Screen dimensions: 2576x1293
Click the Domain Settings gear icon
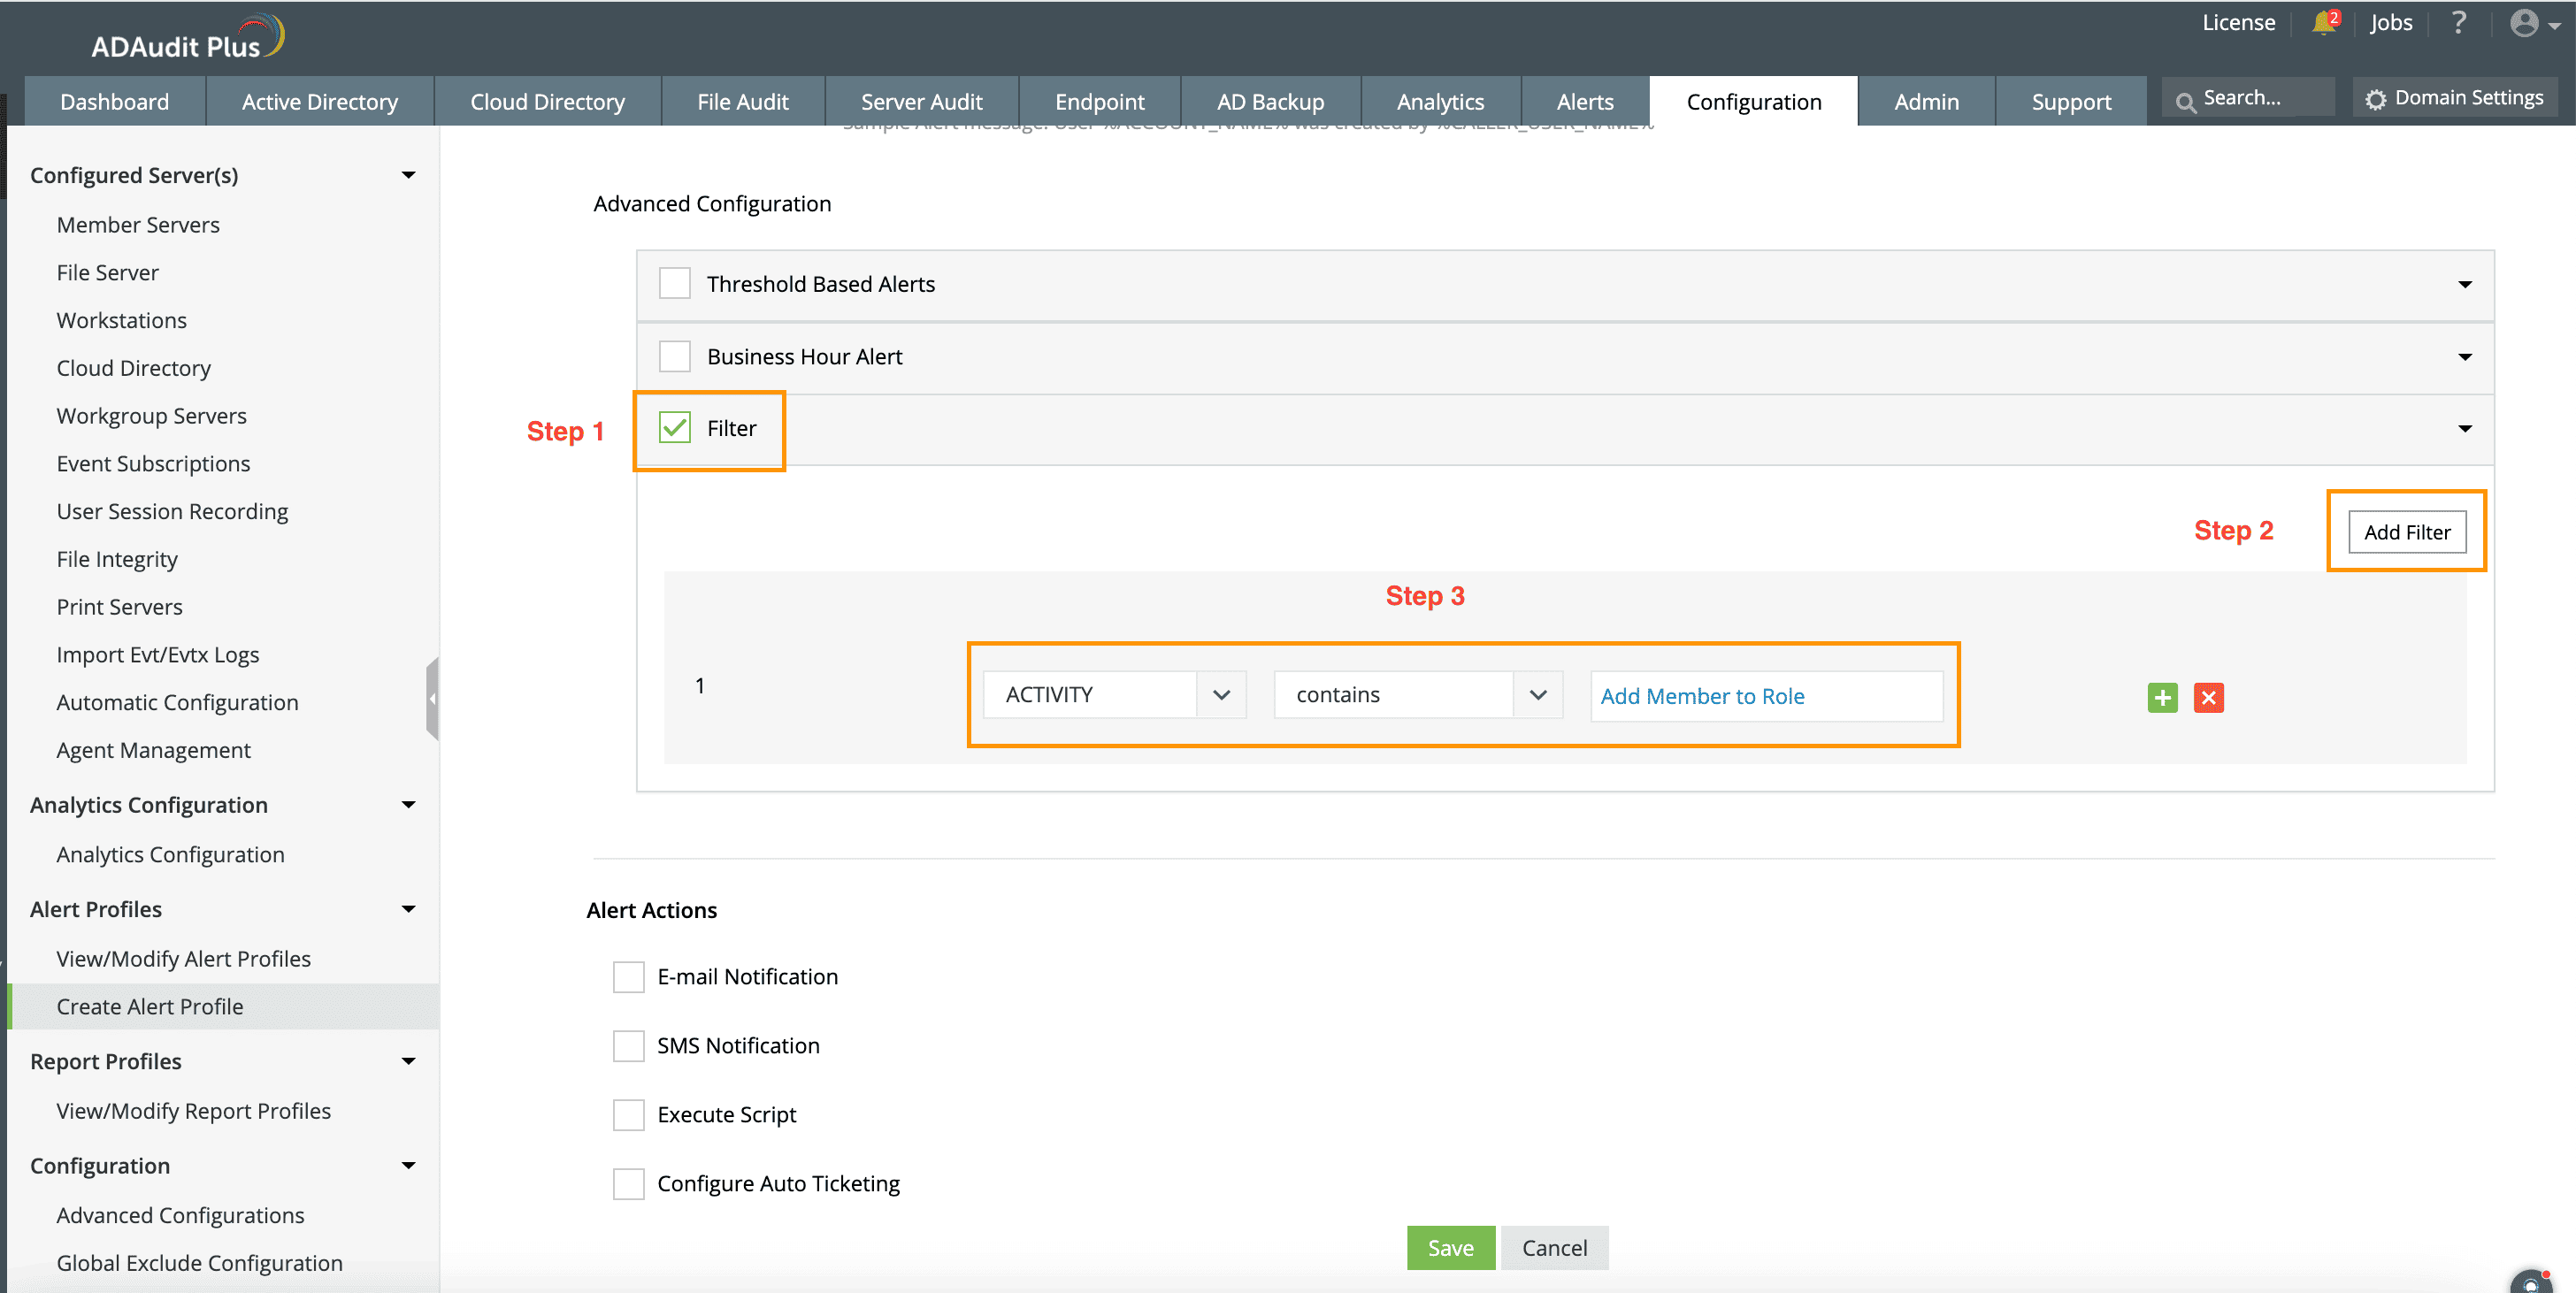[2375, 99]
